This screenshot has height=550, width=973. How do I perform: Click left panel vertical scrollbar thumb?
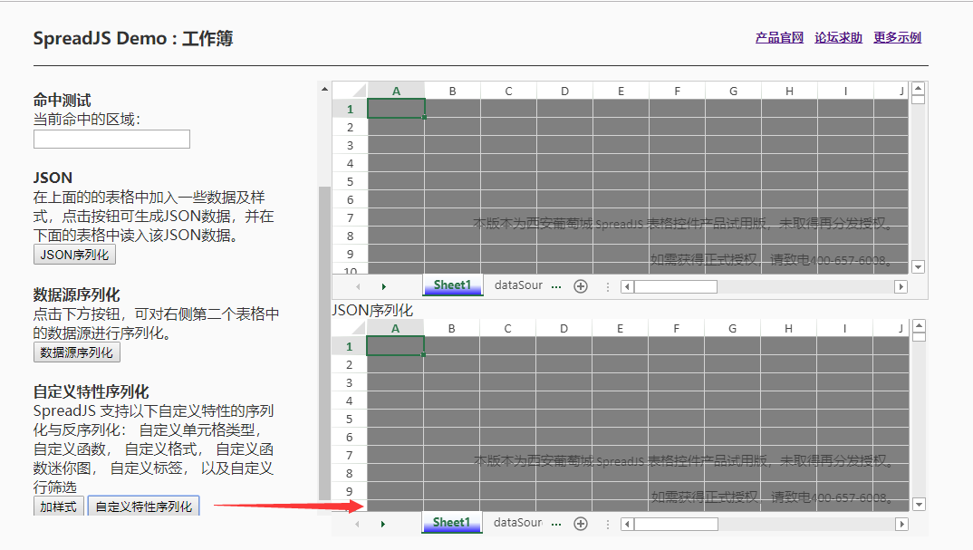324,343
